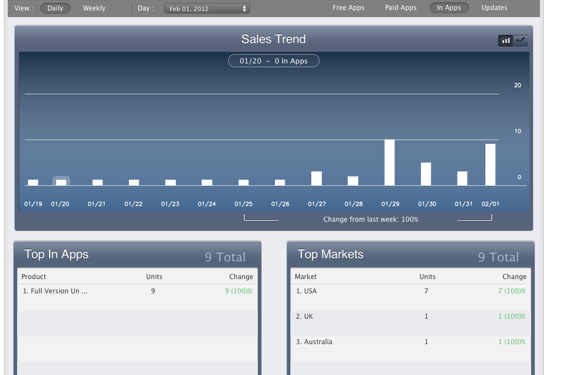
Task: Sort Top In Apps by Units column
Action: coord(154,277)
